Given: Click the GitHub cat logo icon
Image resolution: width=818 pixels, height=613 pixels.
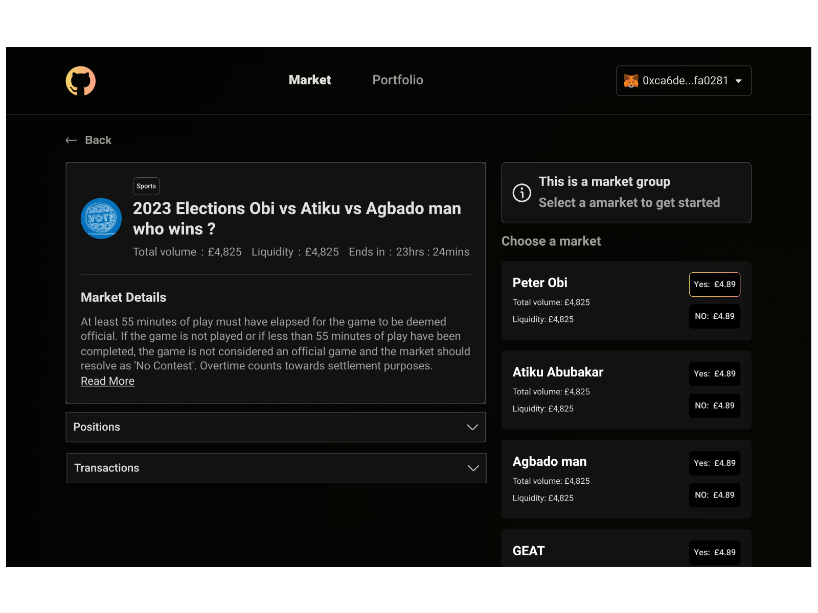Looking at the screenshot, I should (81, 81).
